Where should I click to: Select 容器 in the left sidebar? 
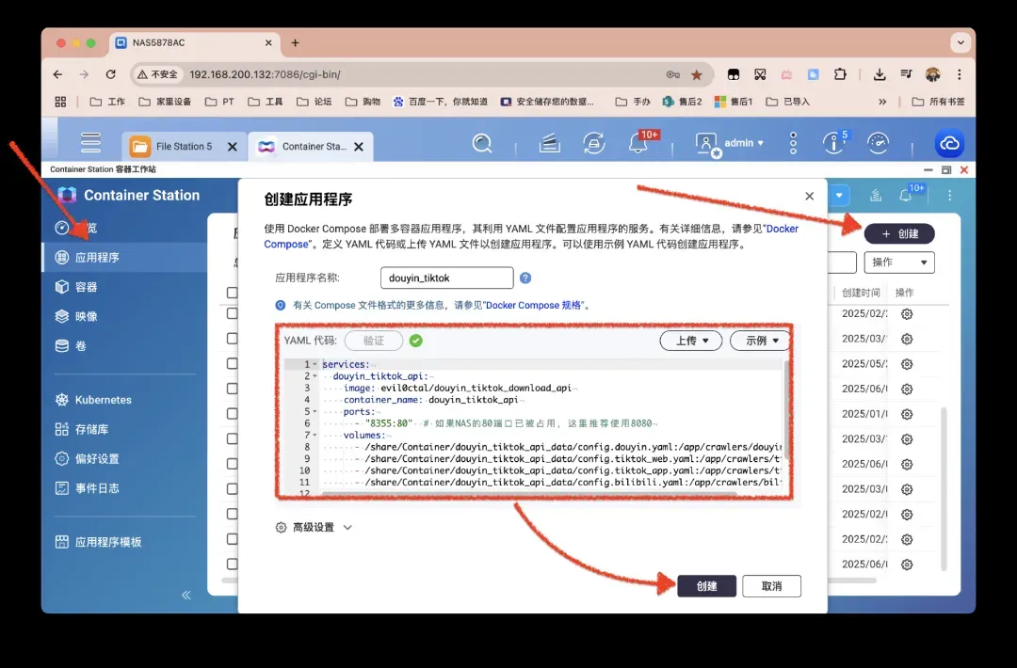(x=86, y=287)
